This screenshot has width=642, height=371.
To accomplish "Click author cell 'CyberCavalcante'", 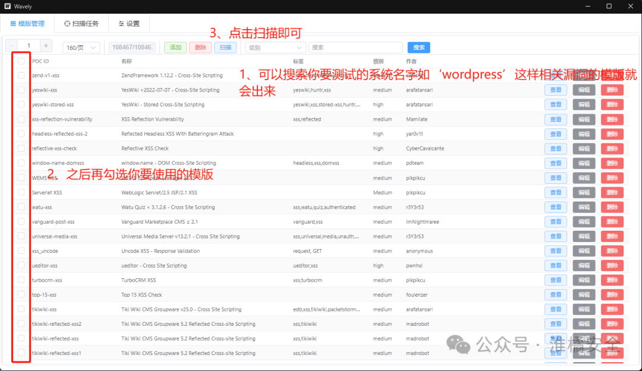I will pos(425,148).
